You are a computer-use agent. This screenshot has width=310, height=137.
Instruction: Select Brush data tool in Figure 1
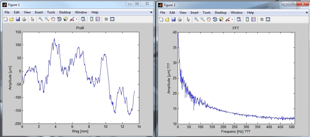72,19
